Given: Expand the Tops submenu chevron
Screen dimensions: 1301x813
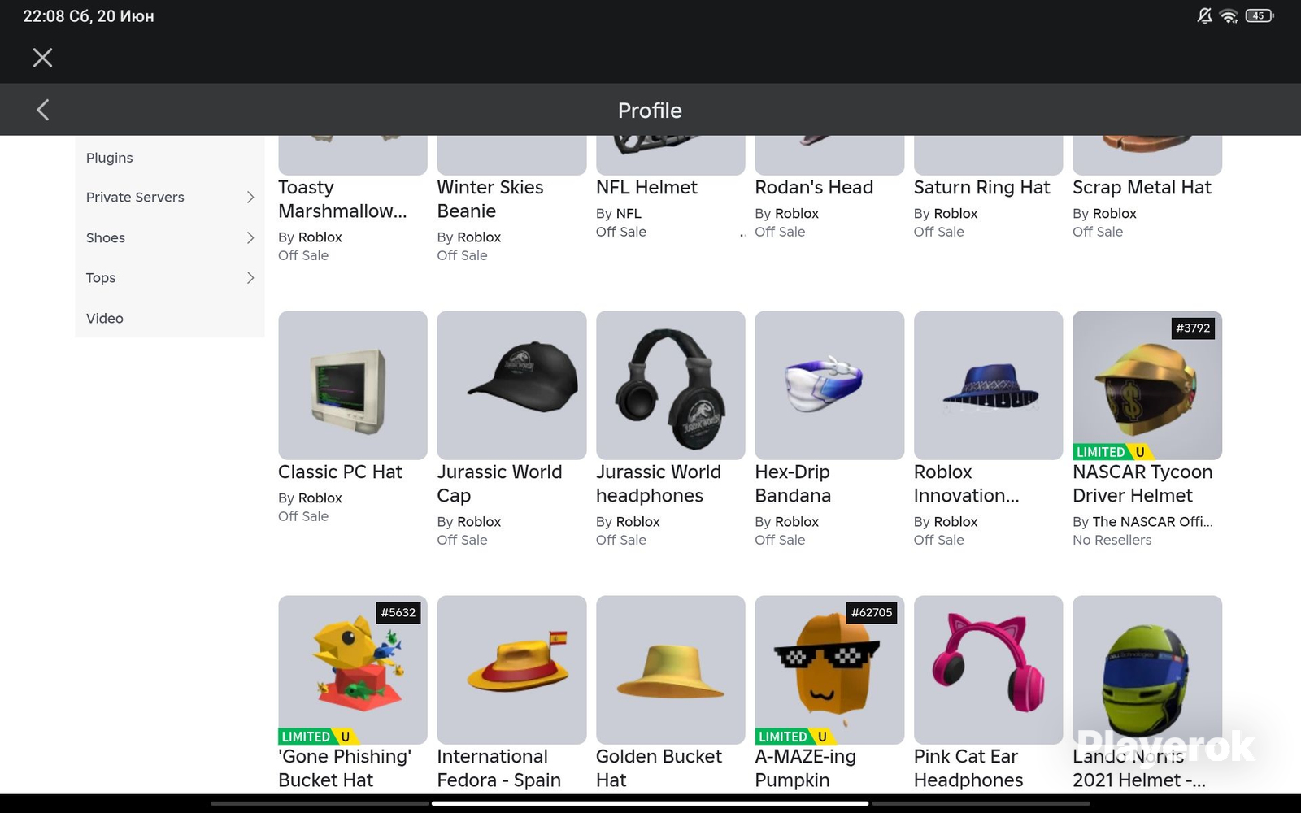Looking at the screenshot, I should 250,278.
